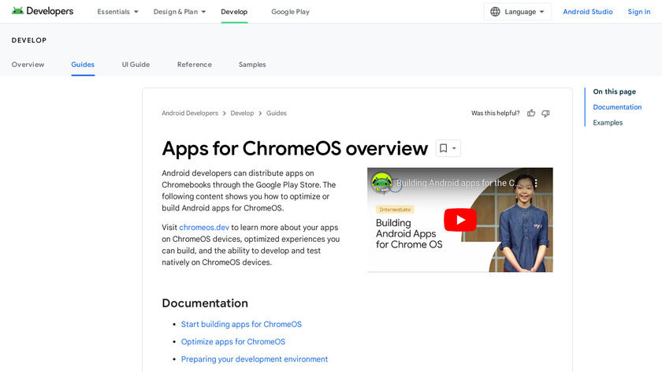Jump to Examples in page contents

[x=608, y=122]
